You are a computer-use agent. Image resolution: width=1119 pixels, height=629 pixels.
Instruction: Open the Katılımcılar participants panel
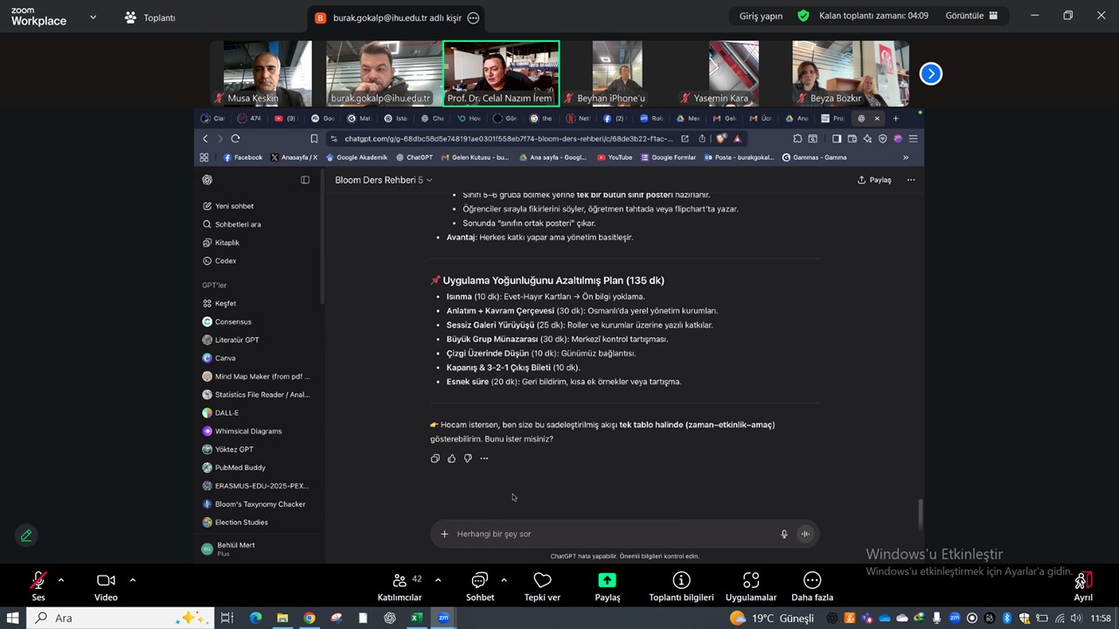pos(400,586)
